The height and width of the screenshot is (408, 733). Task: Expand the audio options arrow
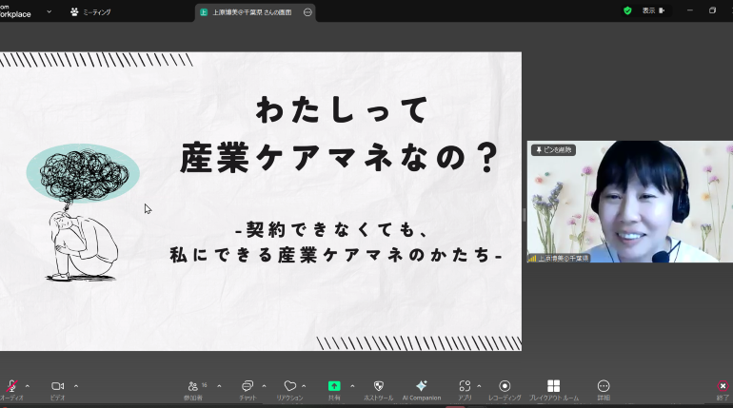27,385
